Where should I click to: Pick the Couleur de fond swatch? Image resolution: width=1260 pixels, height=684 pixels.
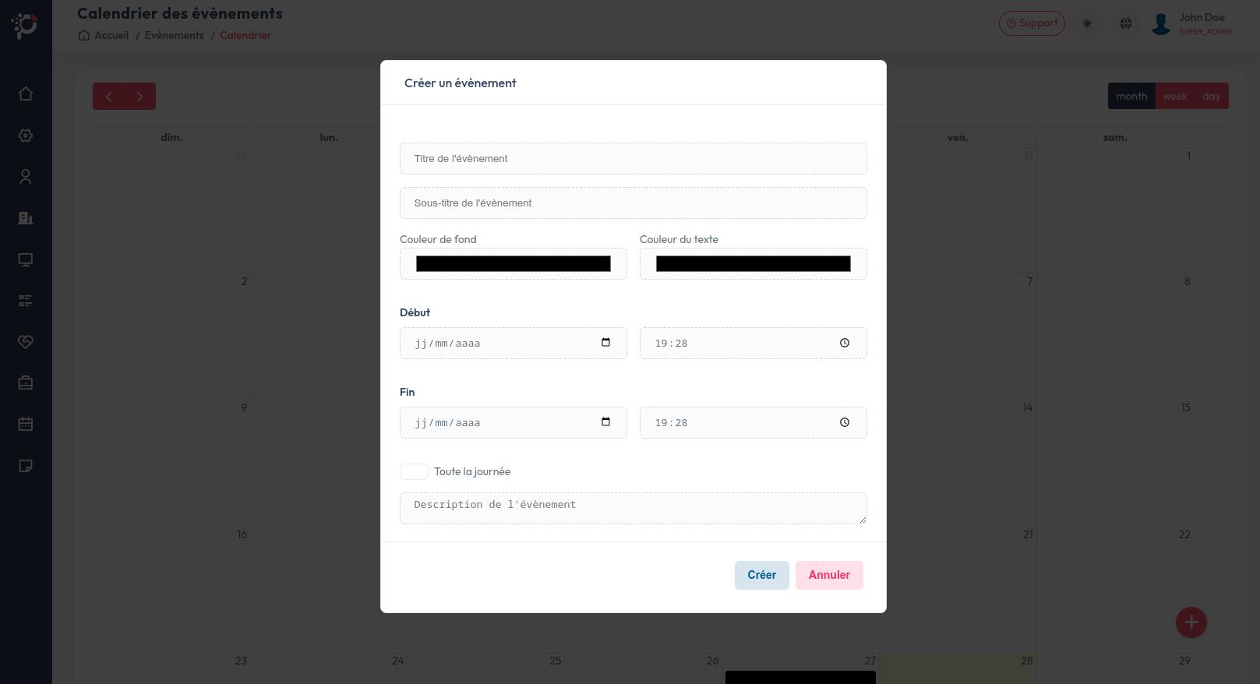pos(514,264)
